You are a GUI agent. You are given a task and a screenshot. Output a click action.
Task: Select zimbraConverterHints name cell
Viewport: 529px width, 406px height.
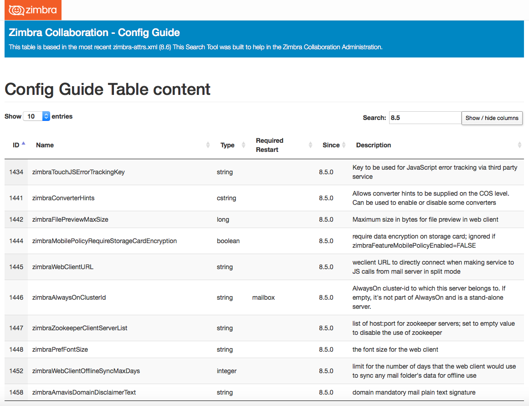[120, 198]
